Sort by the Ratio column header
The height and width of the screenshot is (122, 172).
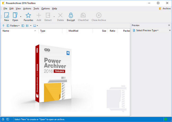point(112,31)
